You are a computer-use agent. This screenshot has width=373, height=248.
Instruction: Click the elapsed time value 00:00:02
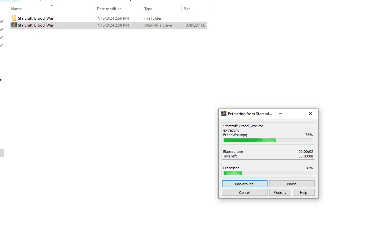(306, 152)
